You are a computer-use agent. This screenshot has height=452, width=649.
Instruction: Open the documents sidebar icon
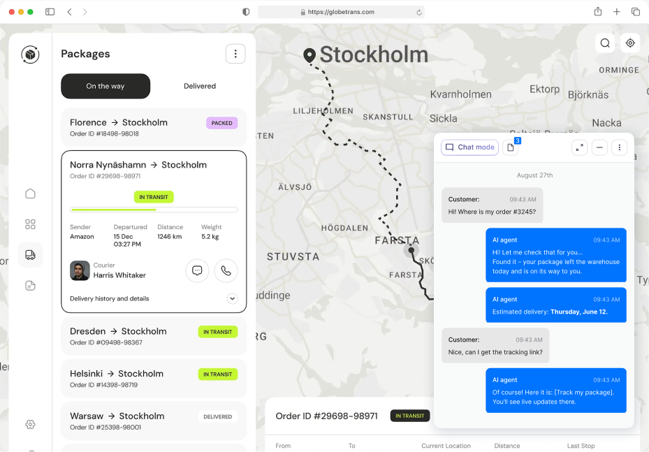click(x=30, y=286)
